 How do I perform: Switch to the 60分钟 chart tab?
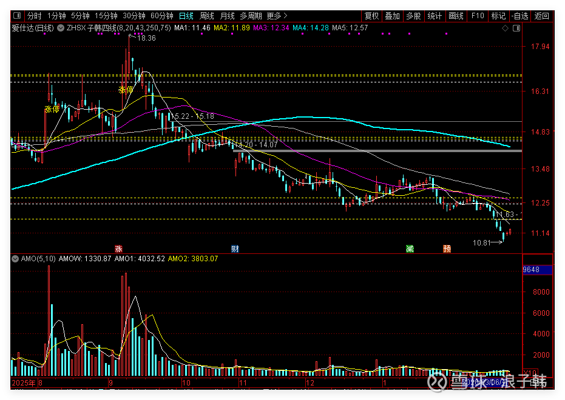(161, 16)
